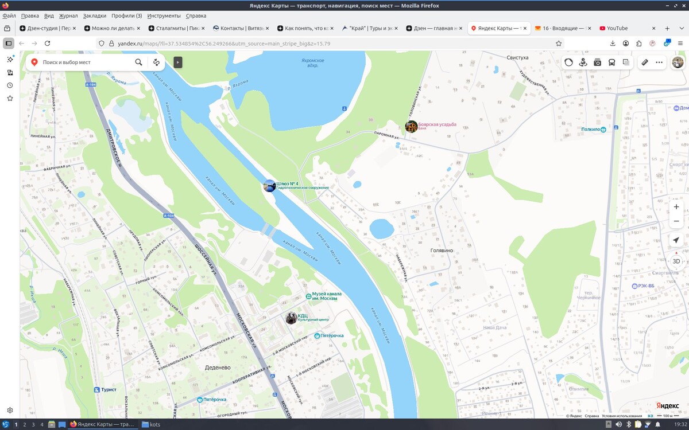Open history clock icon in sidebar
Viewport: 689px width, 430px height.
(10, 85)
